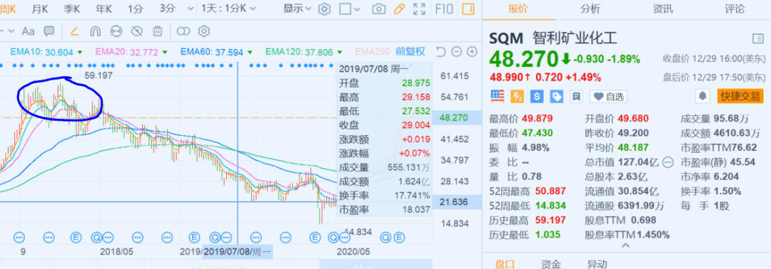This screenshot has width=771, height=269.
Task: Switch the chart to fullscreen mode
Action: [419, 9]
